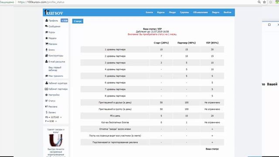Click the gray extension icon after the star
This screenshot has height=157, width=279.
coord(270,2)
